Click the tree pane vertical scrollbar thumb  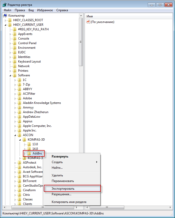81,42
